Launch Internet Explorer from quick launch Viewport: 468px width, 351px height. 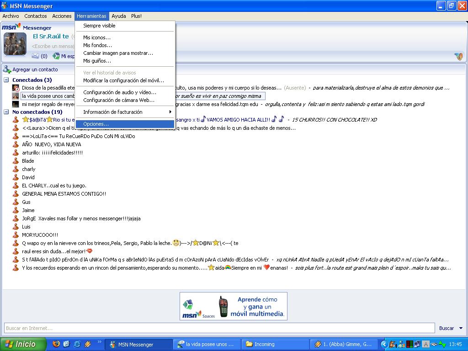coord(77,344)
